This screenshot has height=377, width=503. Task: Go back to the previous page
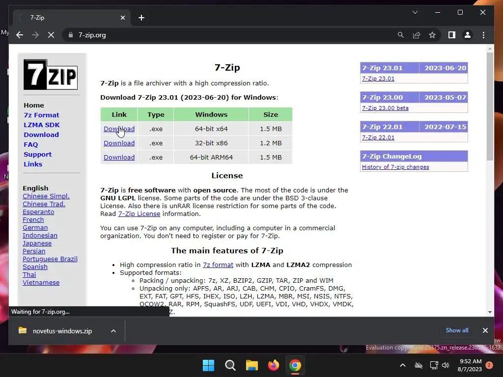click(20, 35)
